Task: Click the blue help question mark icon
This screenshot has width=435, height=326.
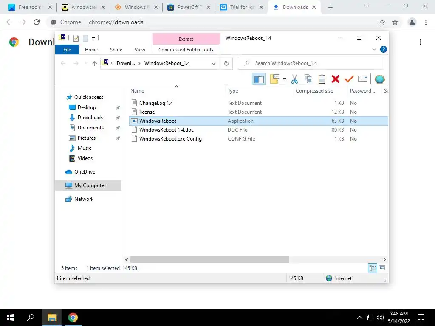Action: click(384, 49)
